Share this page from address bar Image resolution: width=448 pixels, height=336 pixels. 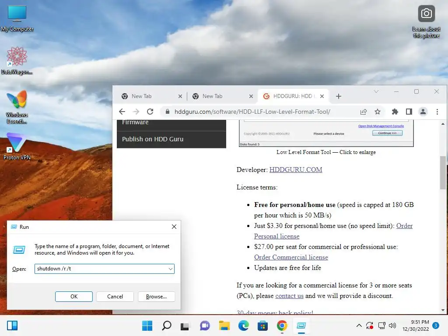[x=364, y=112]
